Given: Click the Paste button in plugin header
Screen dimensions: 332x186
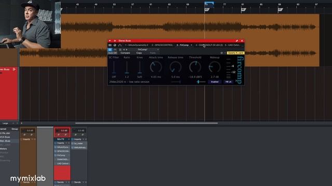Looking at the screenshot, I should [x=153, y=53].
